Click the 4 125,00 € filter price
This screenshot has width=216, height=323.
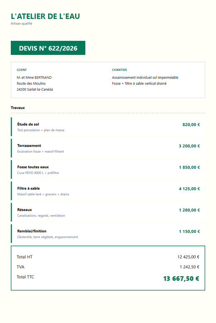coord(189,189)
